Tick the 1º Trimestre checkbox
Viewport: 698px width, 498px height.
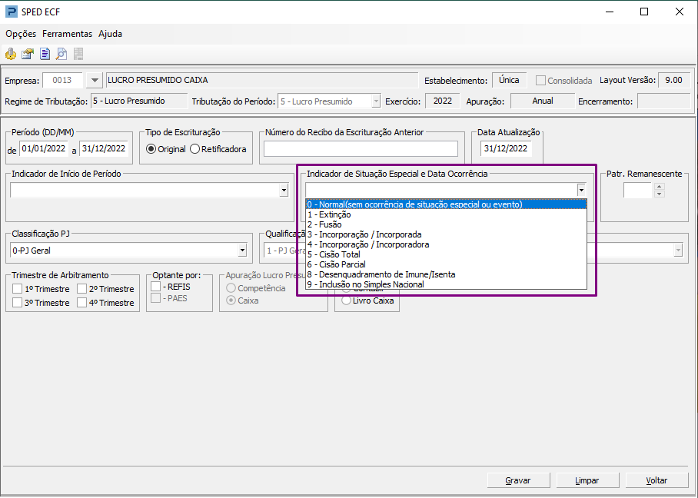(x=18, y=289)
